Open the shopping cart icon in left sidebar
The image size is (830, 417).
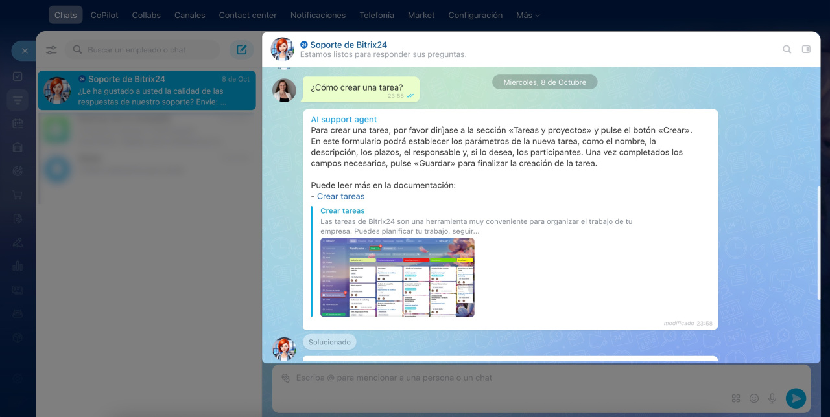[18, 195]
